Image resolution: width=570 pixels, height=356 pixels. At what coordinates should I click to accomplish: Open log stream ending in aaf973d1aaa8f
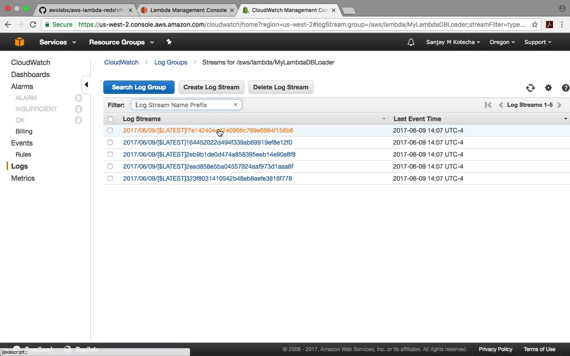[208, 166]
